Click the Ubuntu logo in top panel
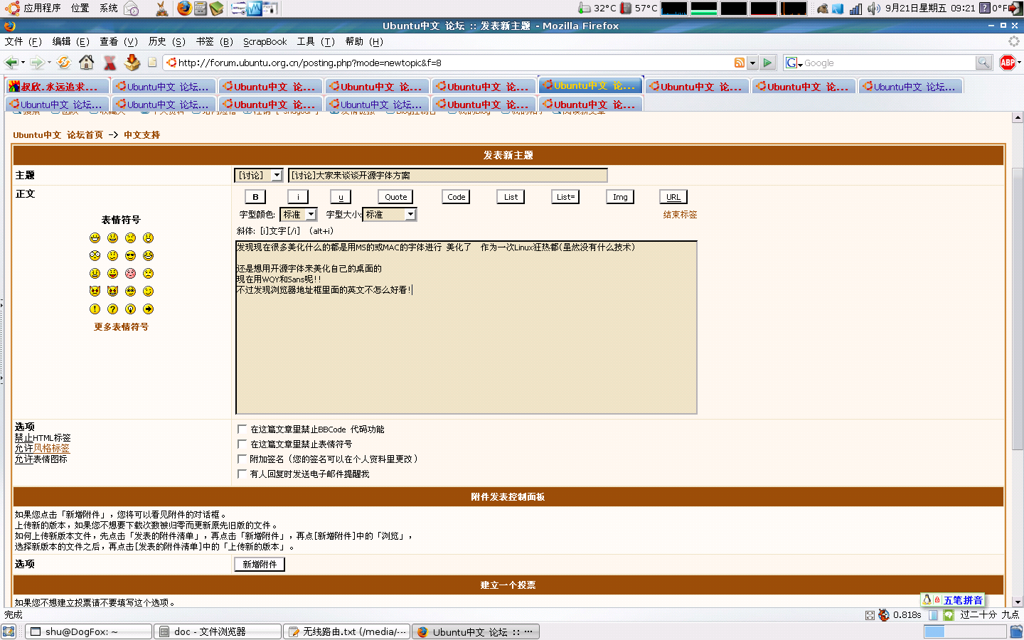Viewport: 1024px width, 640px height. [x=12, y=9]
